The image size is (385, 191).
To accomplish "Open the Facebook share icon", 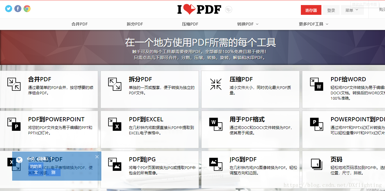I will pos(18,9).
